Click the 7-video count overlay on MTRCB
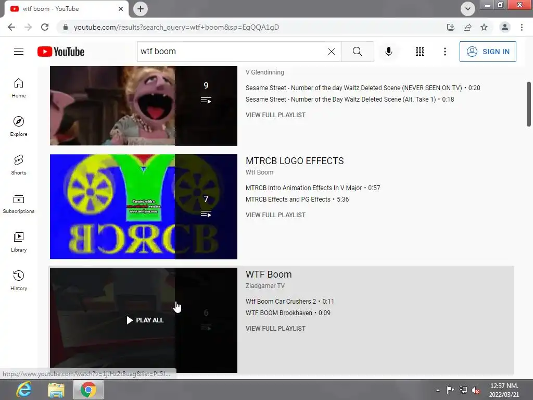 206,206
